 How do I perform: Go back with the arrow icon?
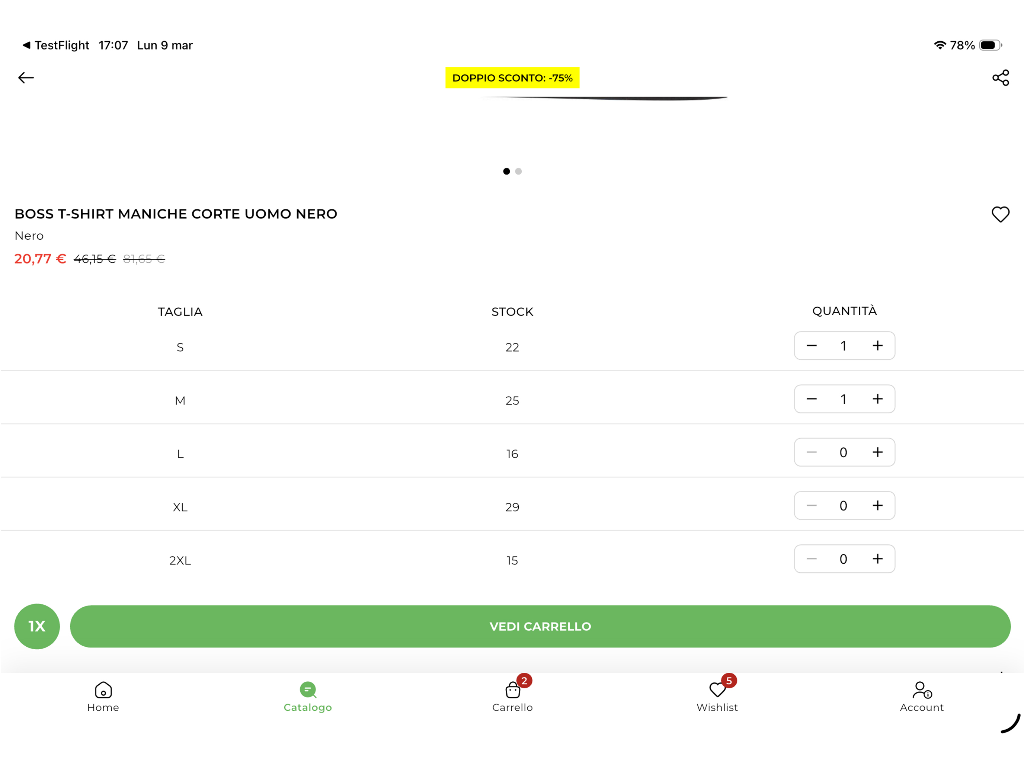click(x=26, y=78)
